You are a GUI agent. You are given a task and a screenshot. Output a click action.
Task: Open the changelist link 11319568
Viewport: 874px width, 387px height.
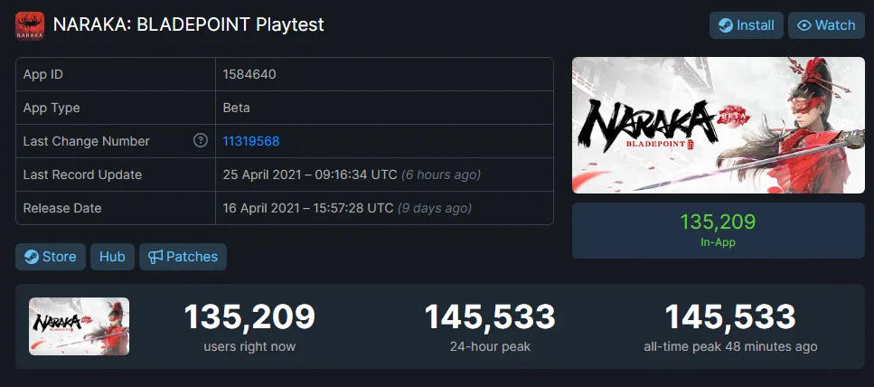(251, 141)
